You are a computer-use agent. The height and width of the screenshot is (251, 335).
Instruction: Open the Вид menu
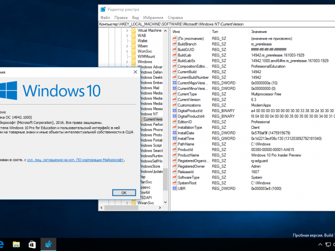tap(135, 18)
